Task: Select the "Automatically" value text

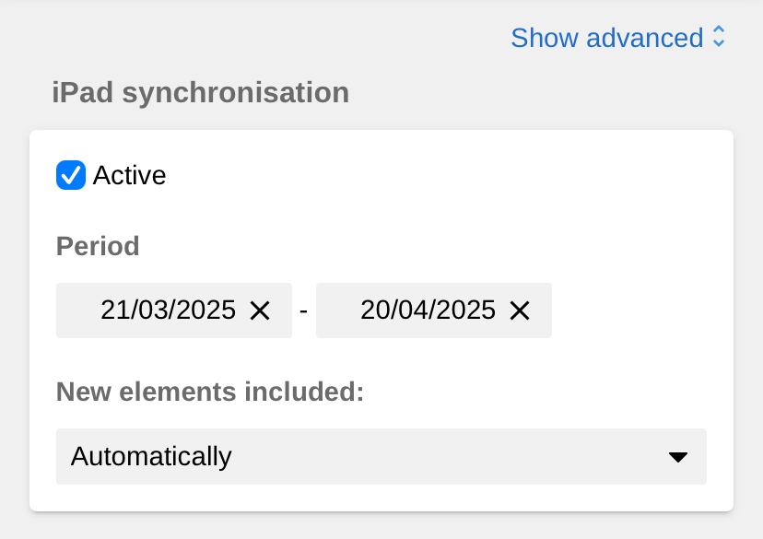Action: coord(151,456)
